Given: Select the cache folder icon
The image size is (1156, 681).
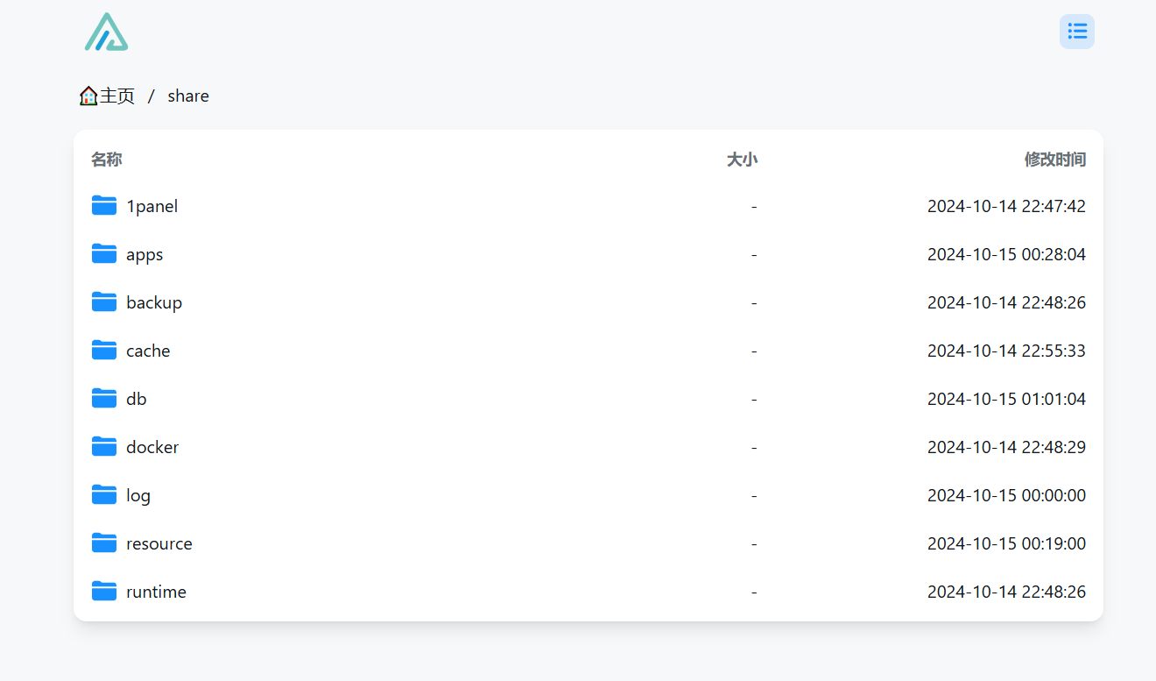Looking at the screenshot, I should (104, 351).
